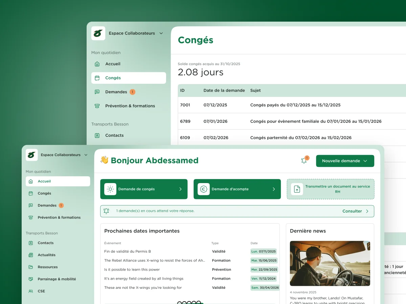Open Contacts in the back window sidebar
Viewport: 406px width, 304px height.
[129, 135]
